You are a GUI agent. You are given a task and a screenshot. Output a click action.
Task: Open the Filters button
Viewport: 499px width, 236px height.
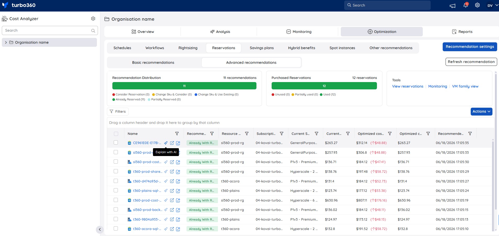(x=118, y=111)
